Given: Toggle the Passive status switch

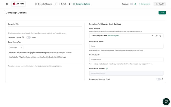Looking at the screenshot, I should coord(130,4).
